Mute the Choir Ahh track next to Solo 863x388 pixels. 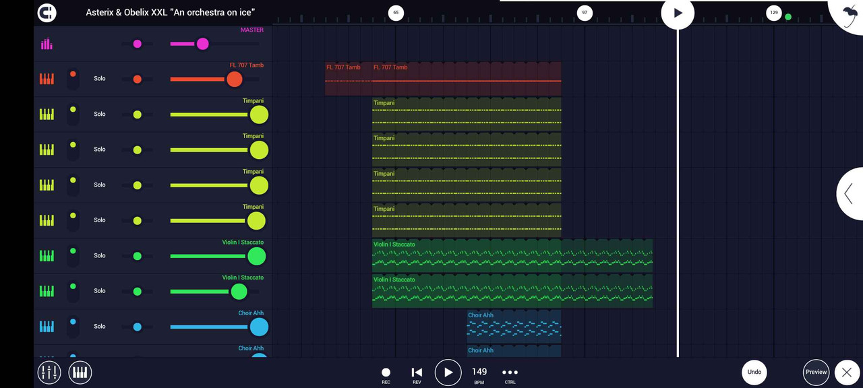click(73, 327)
